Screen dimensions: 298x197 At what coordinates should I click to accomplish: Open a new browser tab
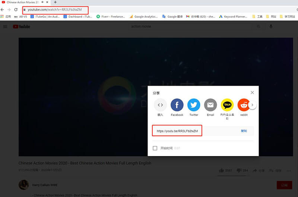click(55, 2)
